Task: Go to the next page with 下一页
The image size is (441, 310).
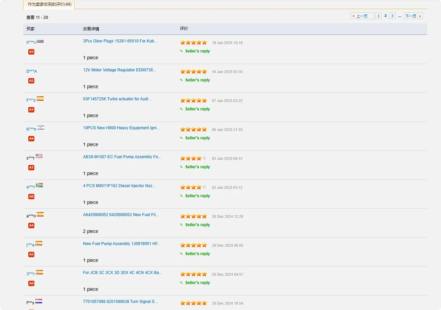Action: [413, 16]
